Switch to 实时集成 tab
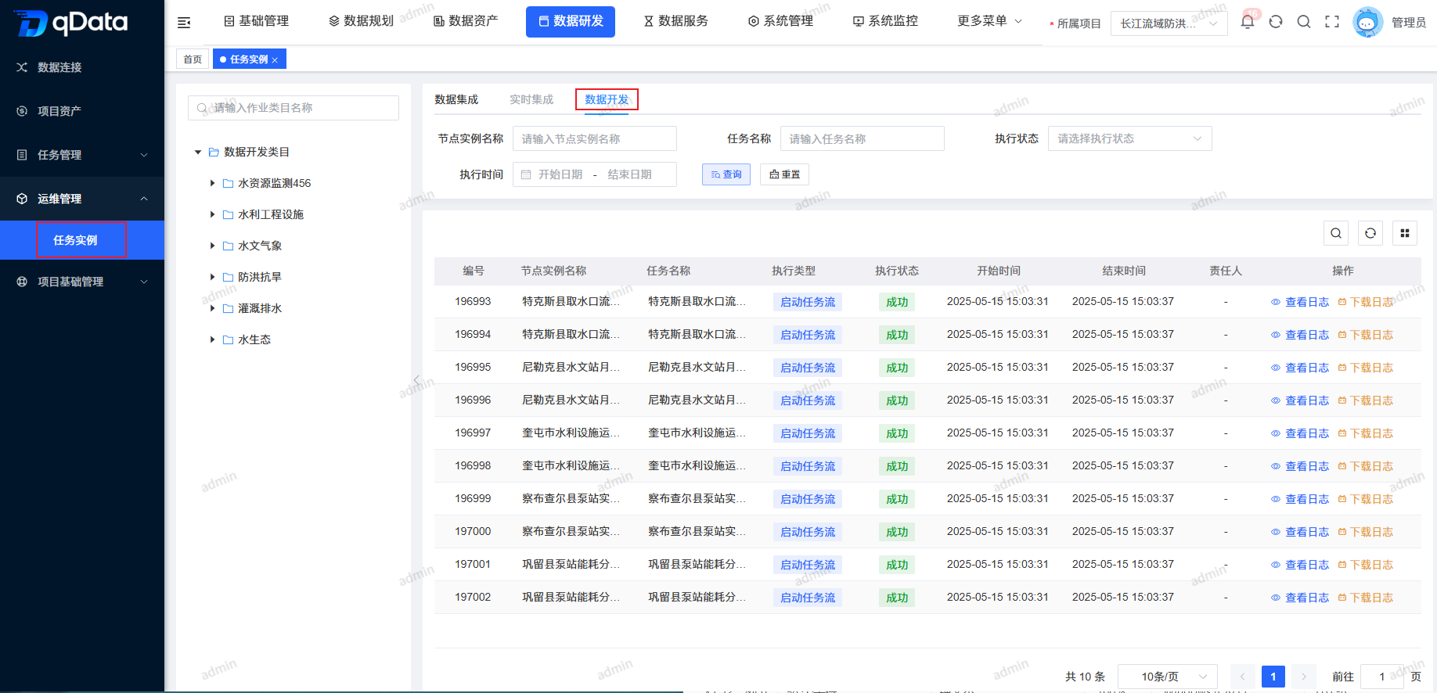Image resolution: width=1437 pixels, height=693 pixels. [531, 99]
